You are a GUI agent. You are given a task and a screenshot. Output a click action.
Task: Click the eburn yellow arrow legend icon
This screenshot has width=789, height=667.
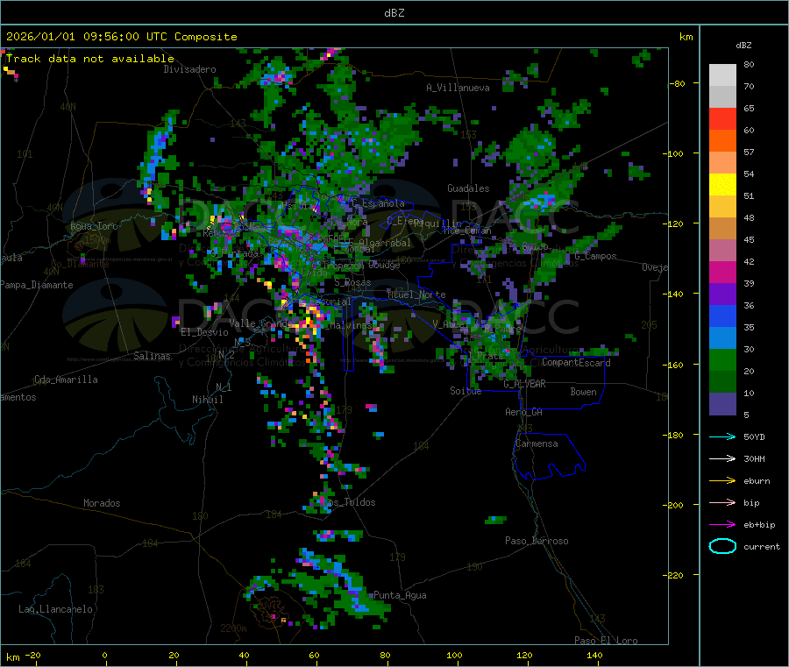722,481
